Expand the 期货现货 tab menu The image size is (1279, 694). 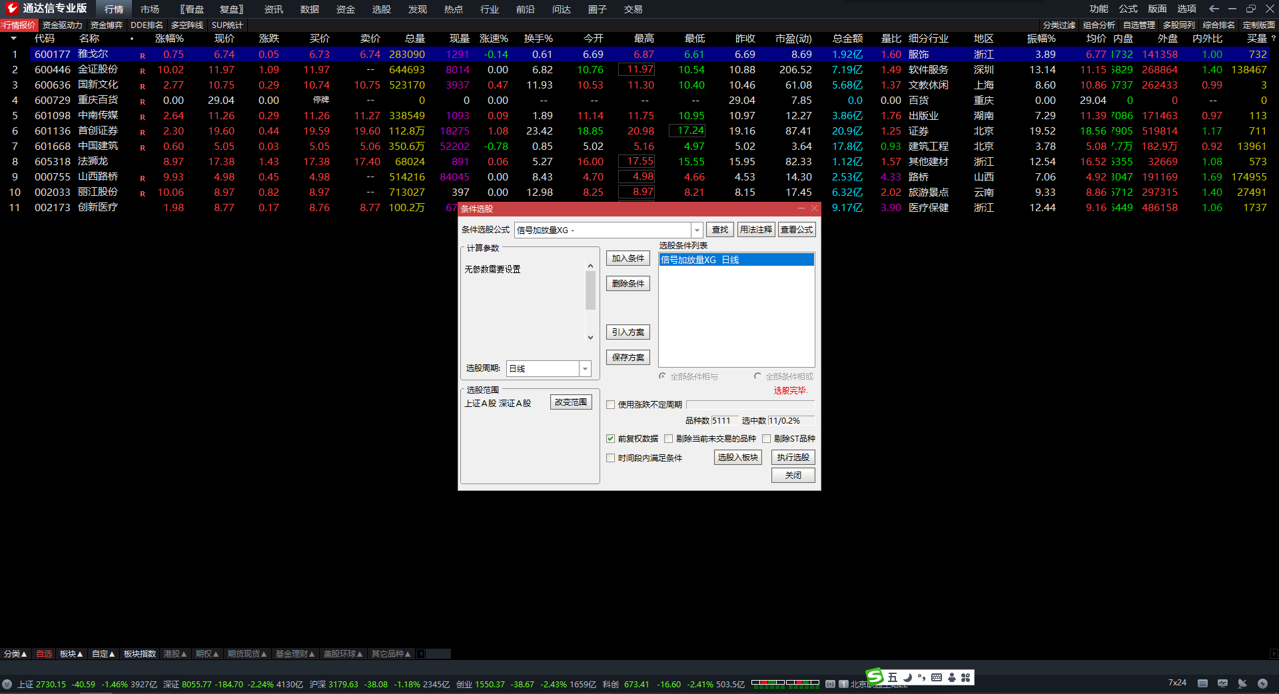coord(247,654)
